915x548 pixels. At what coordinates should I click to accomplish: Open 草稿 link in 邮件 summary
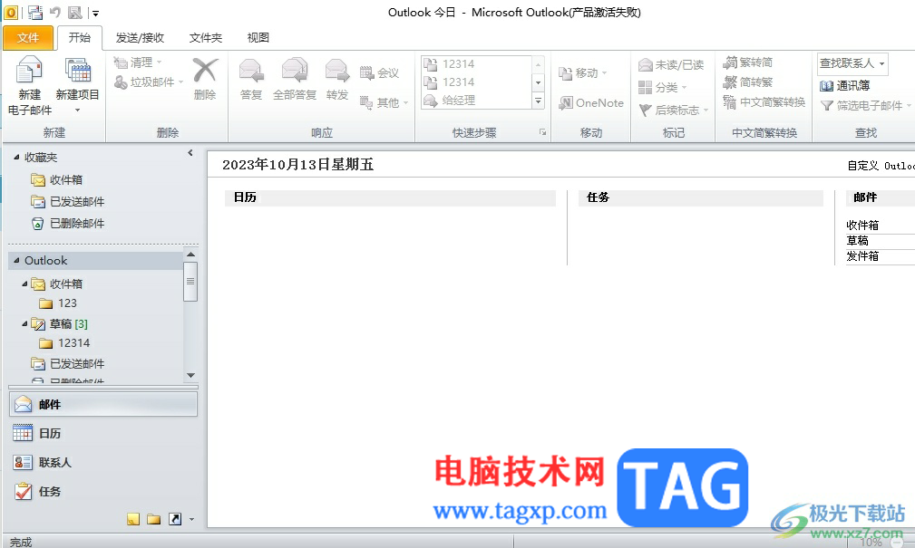[x=857, y=241]
